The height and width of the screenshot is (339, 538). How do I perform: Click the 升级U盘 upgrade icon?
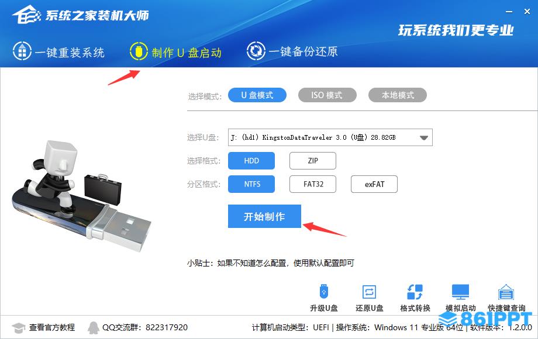click(x=323, y=292)
